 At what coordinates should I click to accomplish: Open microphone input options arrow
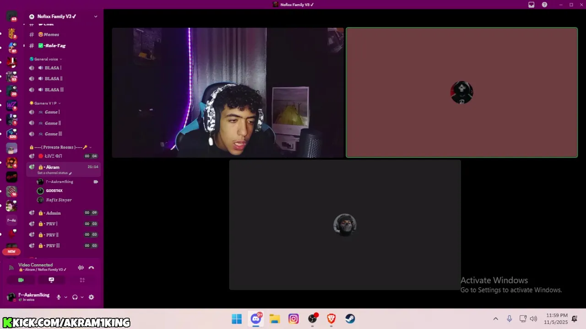point(65,297)
